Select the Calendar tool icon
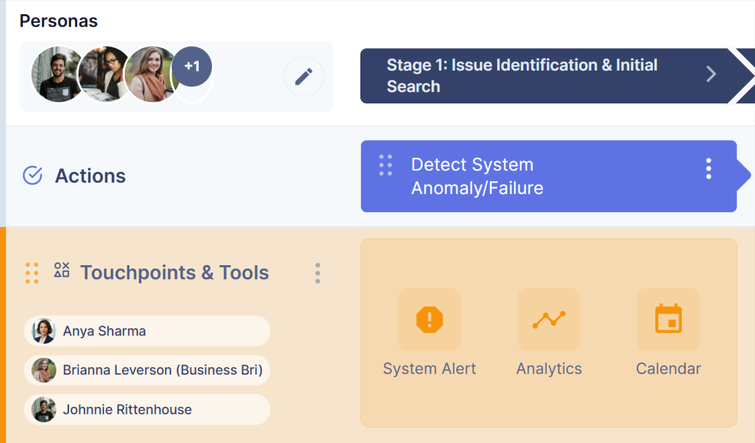The width and height of the screenshot is (755, 443). pos(668,319)
